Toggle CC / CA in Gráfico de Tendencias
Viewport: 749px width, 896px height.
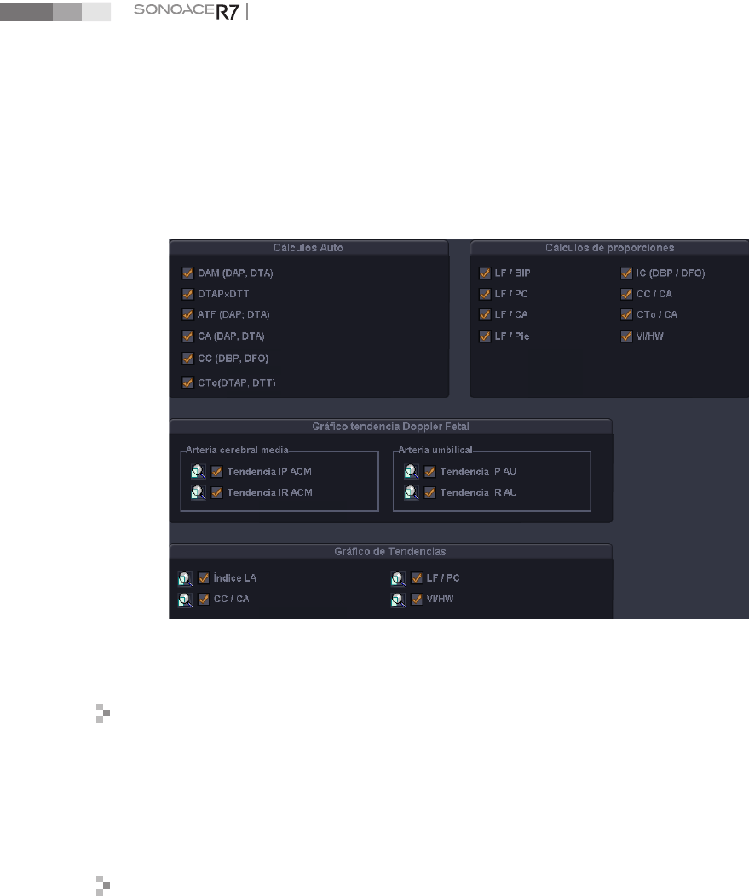[204, 600]
